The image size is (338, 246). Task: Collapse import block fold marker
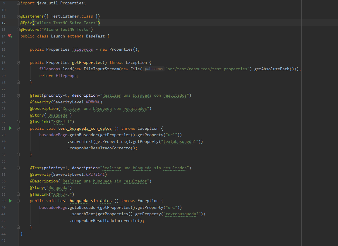[x=18, y=3]
